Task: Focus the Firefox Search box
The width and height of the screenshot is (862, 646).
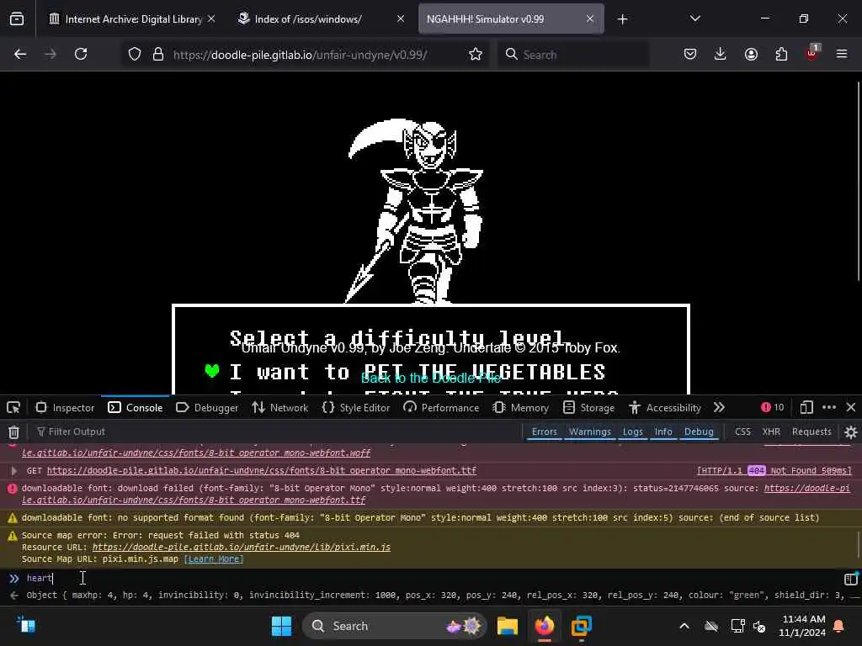Action: pos(574,55)
